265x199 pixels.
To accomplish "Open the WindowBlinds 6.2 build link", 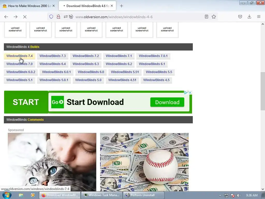I will (x=119, y=64).
